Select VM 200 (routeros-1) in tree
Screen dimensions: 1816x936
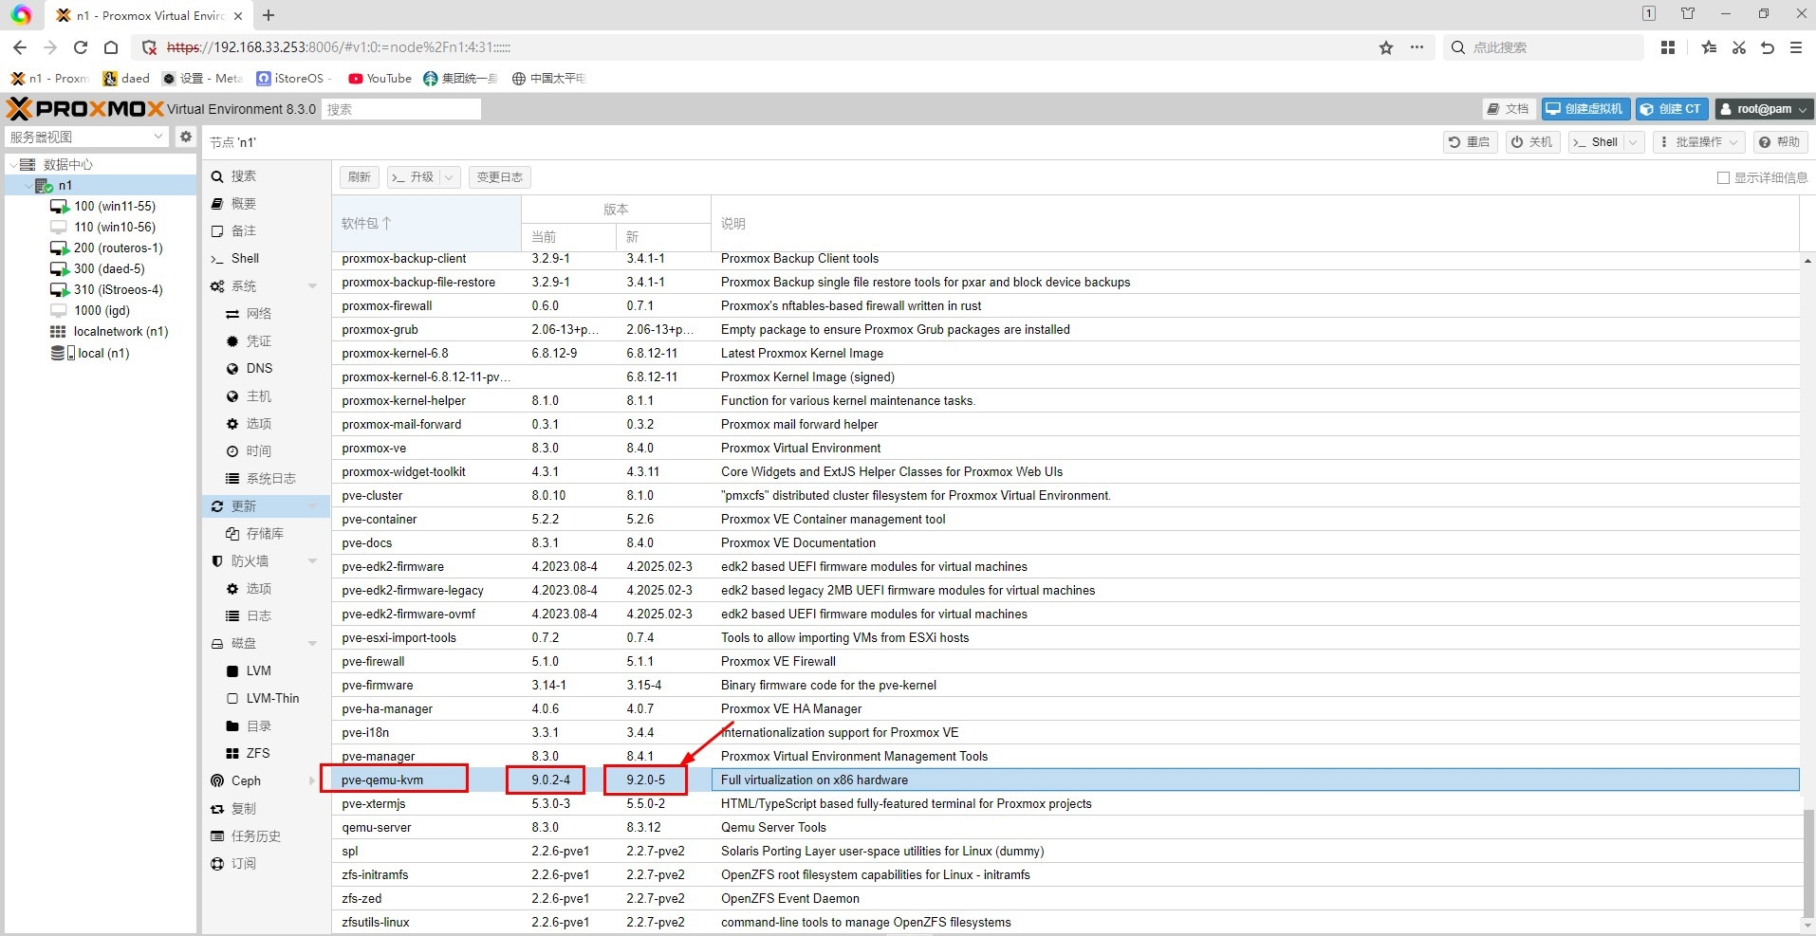[x=118, y=248]
